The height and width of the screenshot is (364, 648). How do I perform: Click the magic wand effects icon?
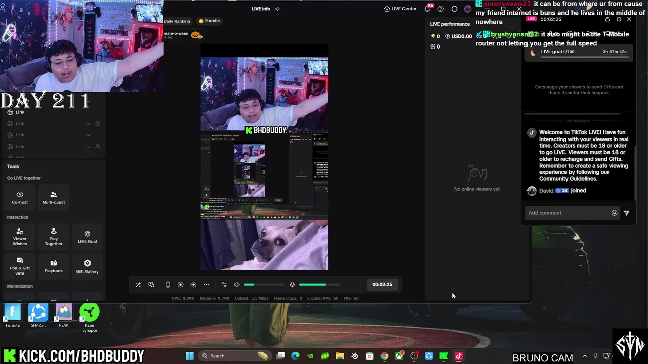click(x=138, y=285)
